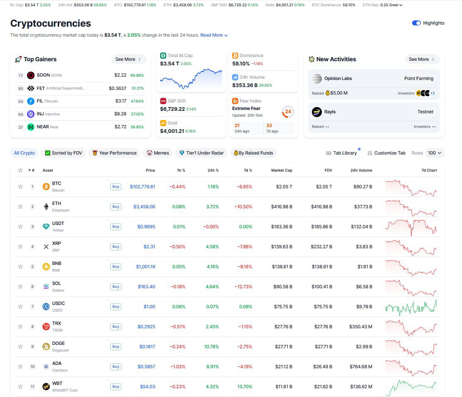The height and width of the screenshot is (397, 462).
Task: Click the SOON token icon in Top Gainers
Action: [x=30, y=75]
